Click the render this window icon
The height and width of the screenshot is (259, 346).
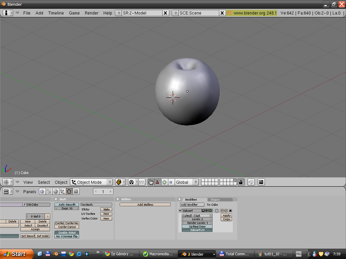click(261, 182)
